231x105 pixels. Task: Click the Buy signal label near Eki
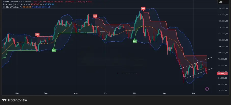coord(134,41)
